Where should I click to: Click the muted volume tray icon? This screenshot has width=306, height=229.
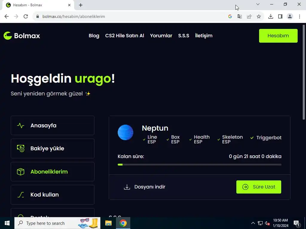tap(267, 223)
